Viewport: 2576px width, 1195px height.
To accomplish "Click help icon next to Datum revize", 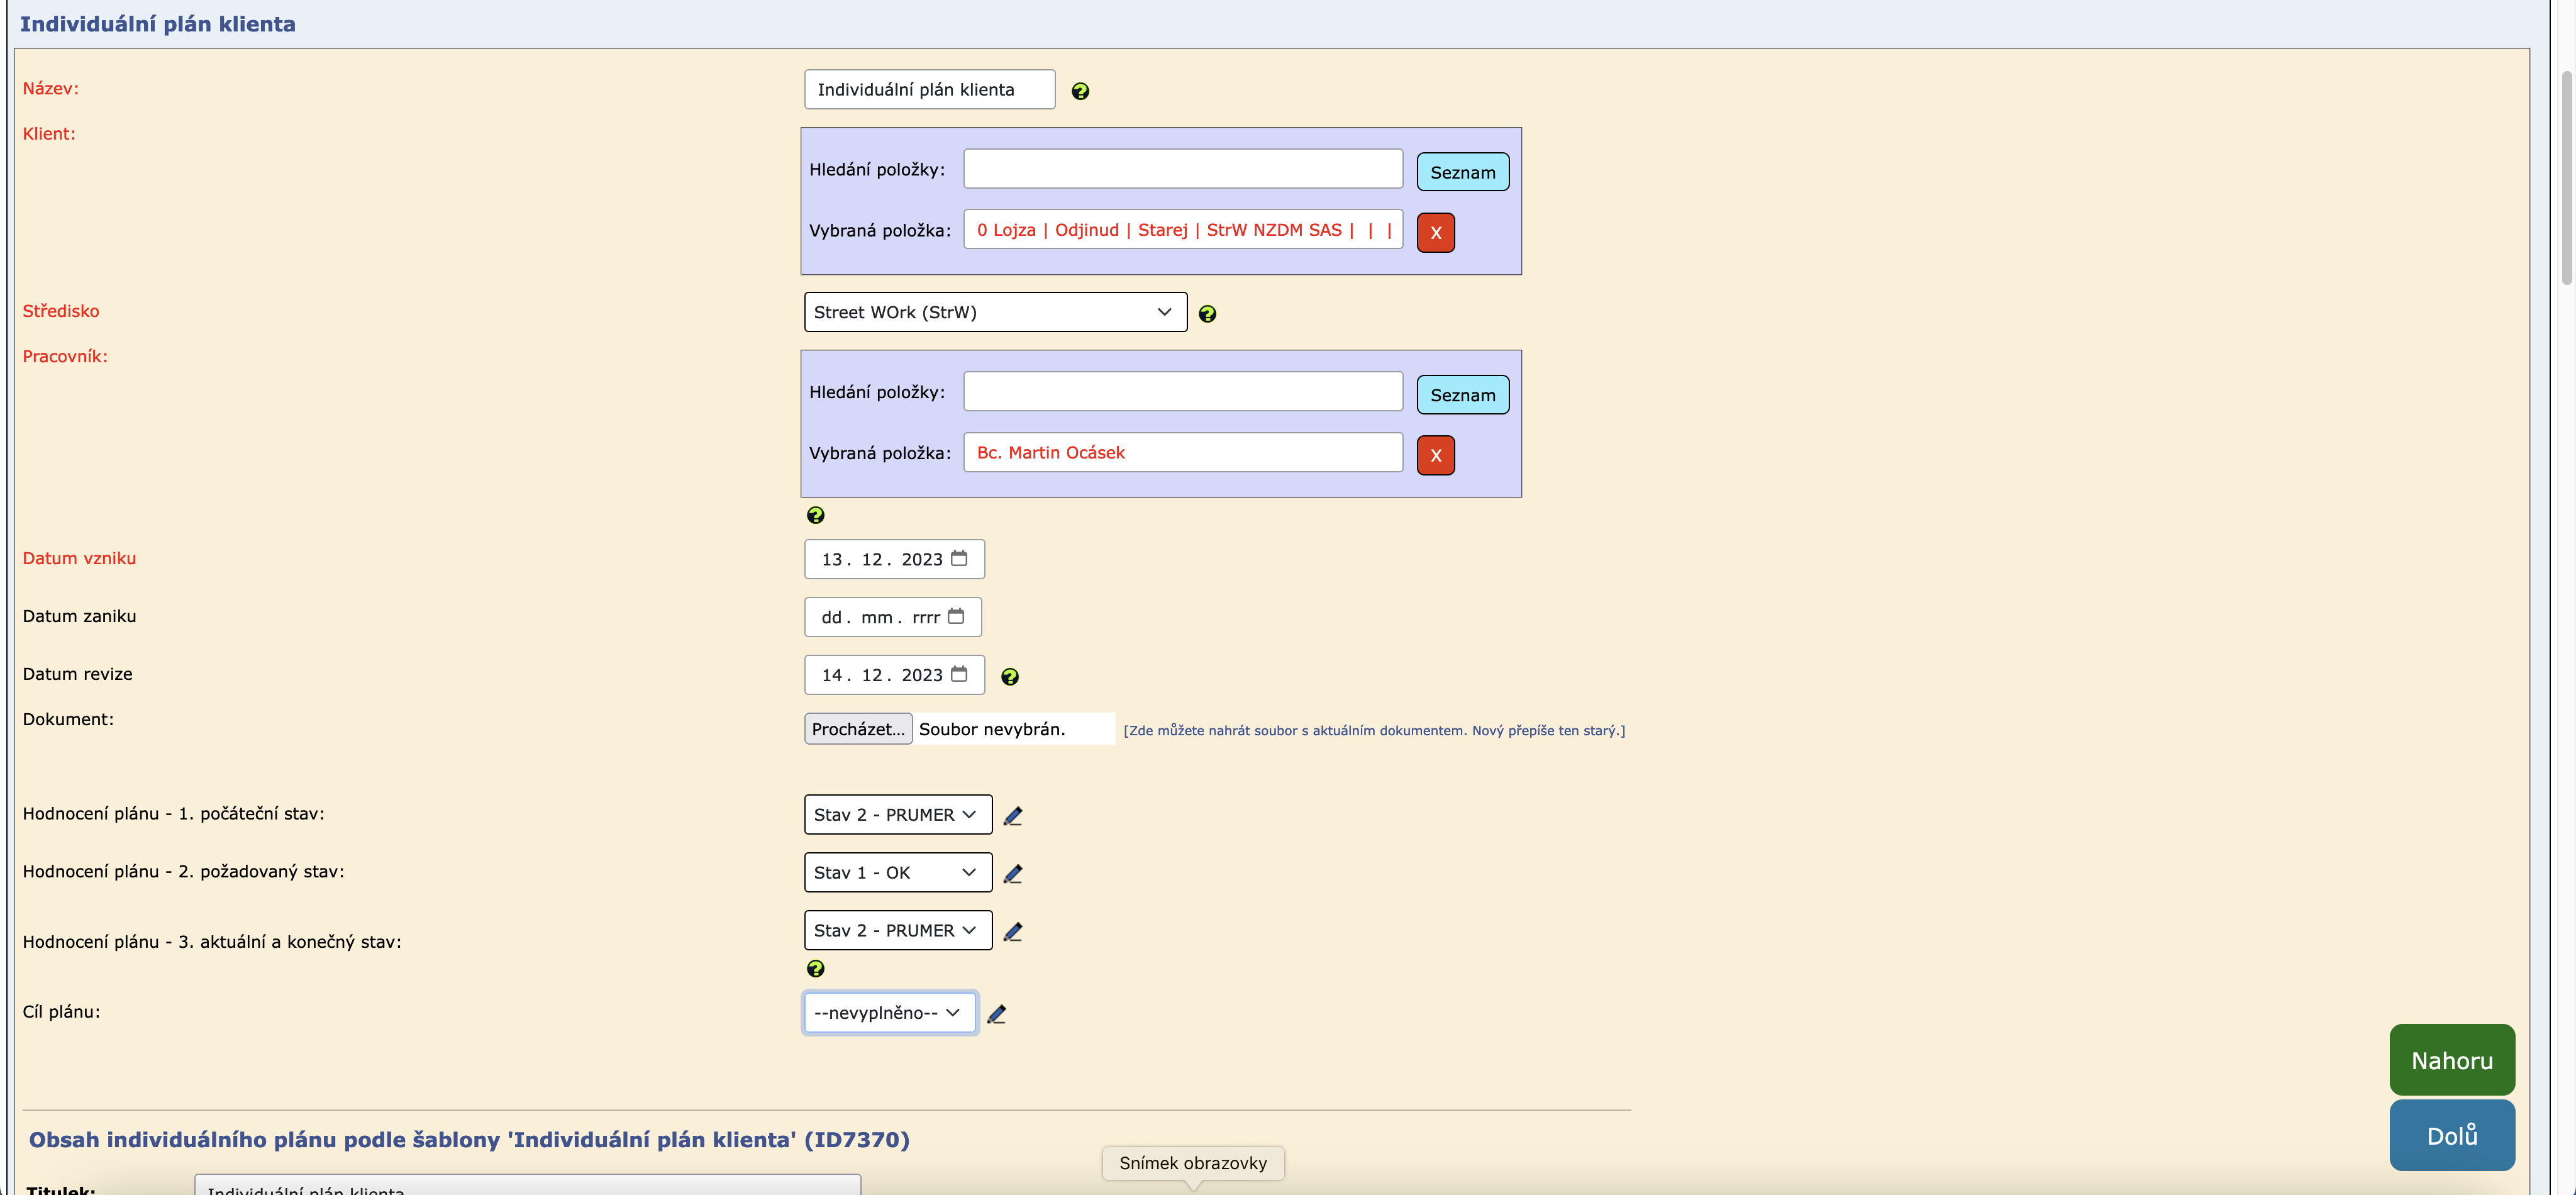I will pyautogui.click(x=1010, y=677).
